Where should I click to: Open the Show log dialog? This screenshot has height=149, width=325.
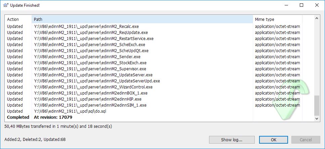point(232,140)
